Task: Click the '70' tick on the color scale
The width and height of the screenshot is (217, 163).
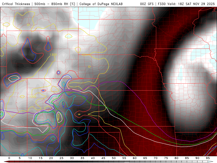Action: click(155, 158)
